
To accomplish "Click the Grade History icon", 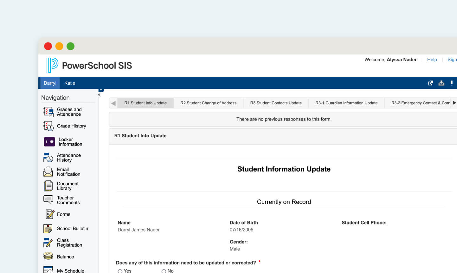I will click(48, 126).
